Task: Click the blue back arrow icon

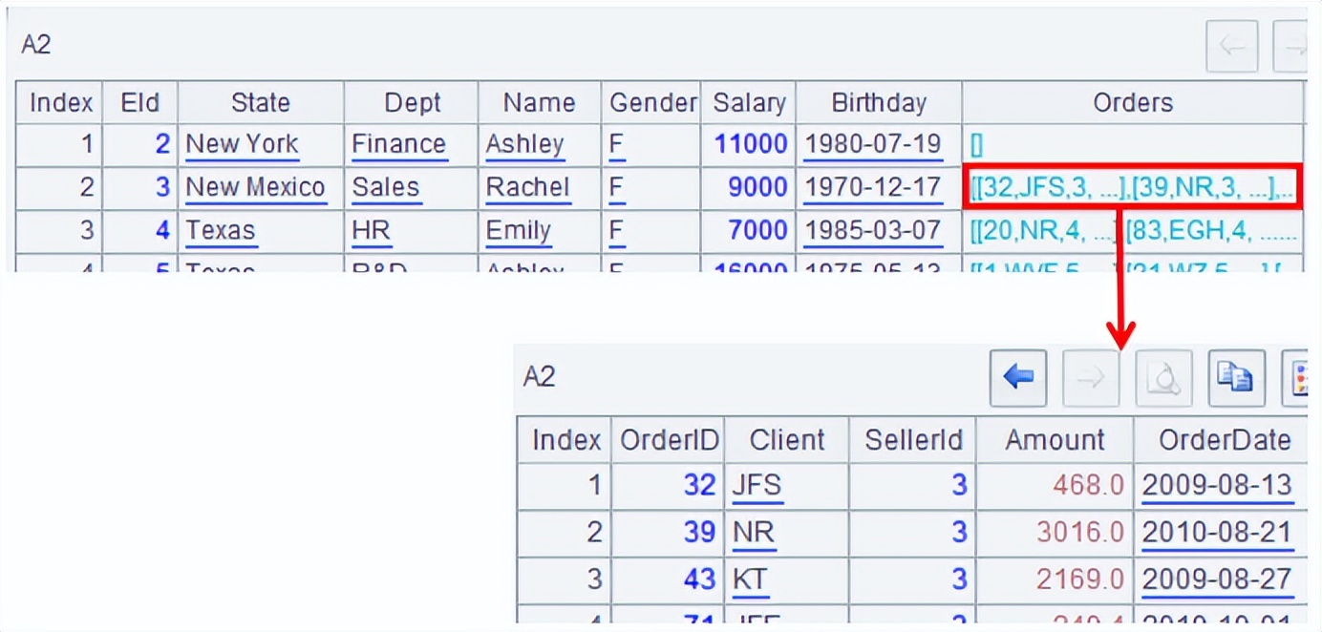Action: tap(1018, 378)
